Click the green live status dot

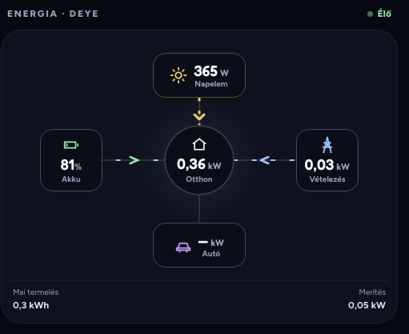click(x=370, y=14)
